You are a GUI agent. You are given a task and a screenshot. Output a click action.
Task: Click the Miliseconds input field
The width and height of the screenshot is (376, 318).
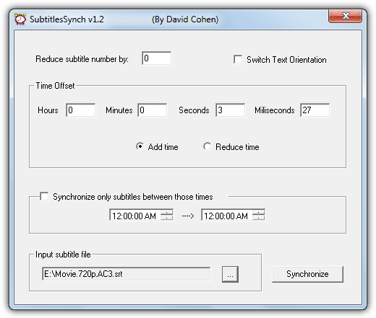pyautogui.click(x=315, y=110)
